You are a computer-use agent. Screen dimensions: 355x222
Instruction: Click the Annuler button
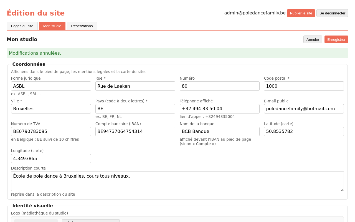[313, 39]
